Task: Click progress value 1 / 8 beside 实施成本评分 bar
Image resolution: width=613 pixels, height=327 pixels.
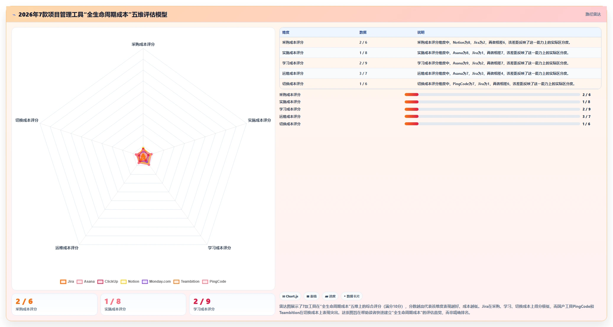Action: click(586, 102)
